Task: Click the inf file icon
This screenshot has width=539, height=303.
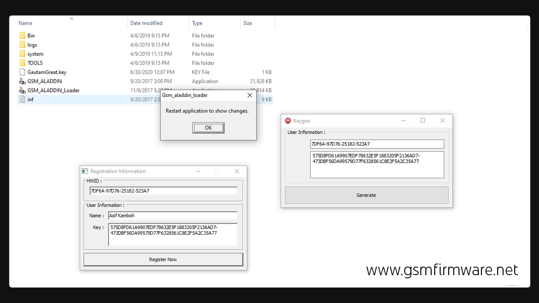Action: click(22, 99)
